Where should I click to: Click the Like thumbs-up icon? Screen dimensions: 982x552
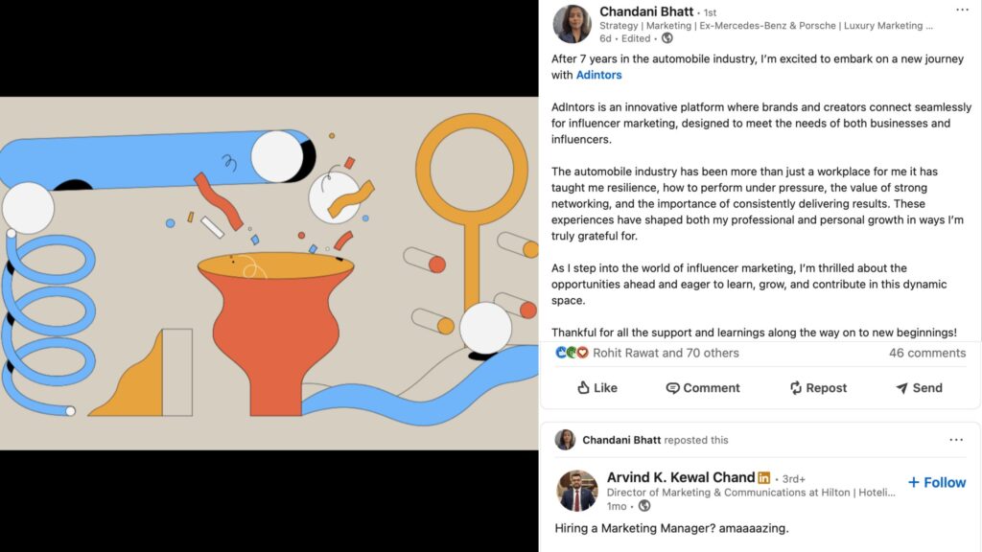click(583, 387)
